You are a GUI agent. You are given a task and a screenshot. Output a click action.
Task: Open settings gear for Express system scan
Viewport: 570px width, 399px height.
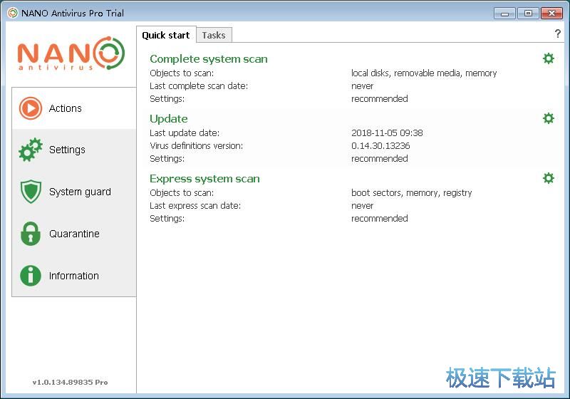[548, 178]
